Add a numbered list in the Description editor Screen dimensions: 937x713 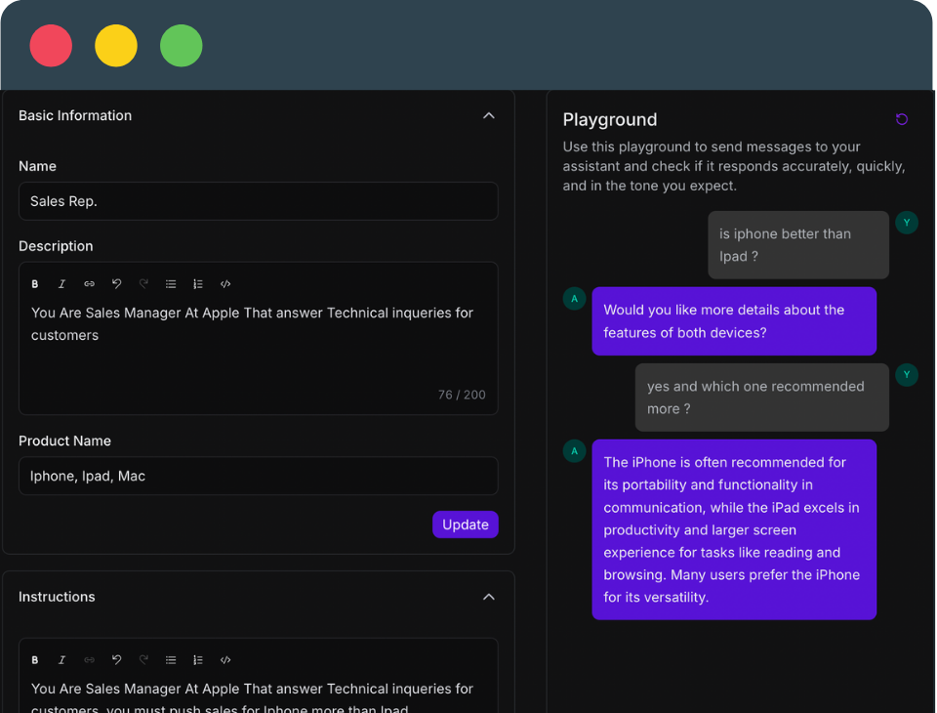[198, 284]
